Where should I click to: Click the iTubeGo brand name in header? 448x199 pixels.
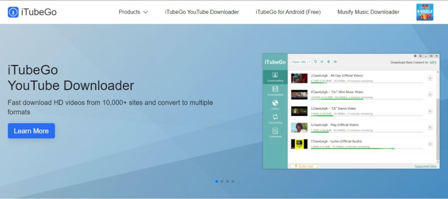(39, 12)
